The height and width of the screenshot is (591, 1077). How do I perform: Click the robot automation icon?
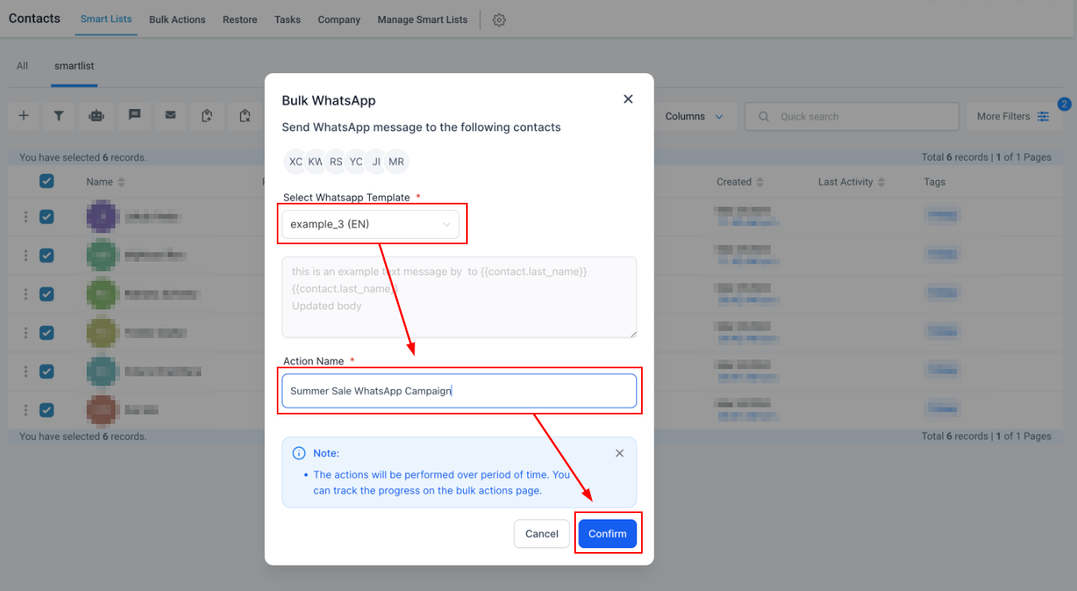[97, 116]
